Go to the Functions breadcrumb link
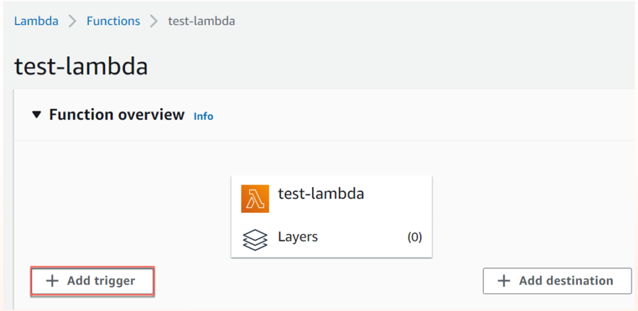 [x=113, y=21]
